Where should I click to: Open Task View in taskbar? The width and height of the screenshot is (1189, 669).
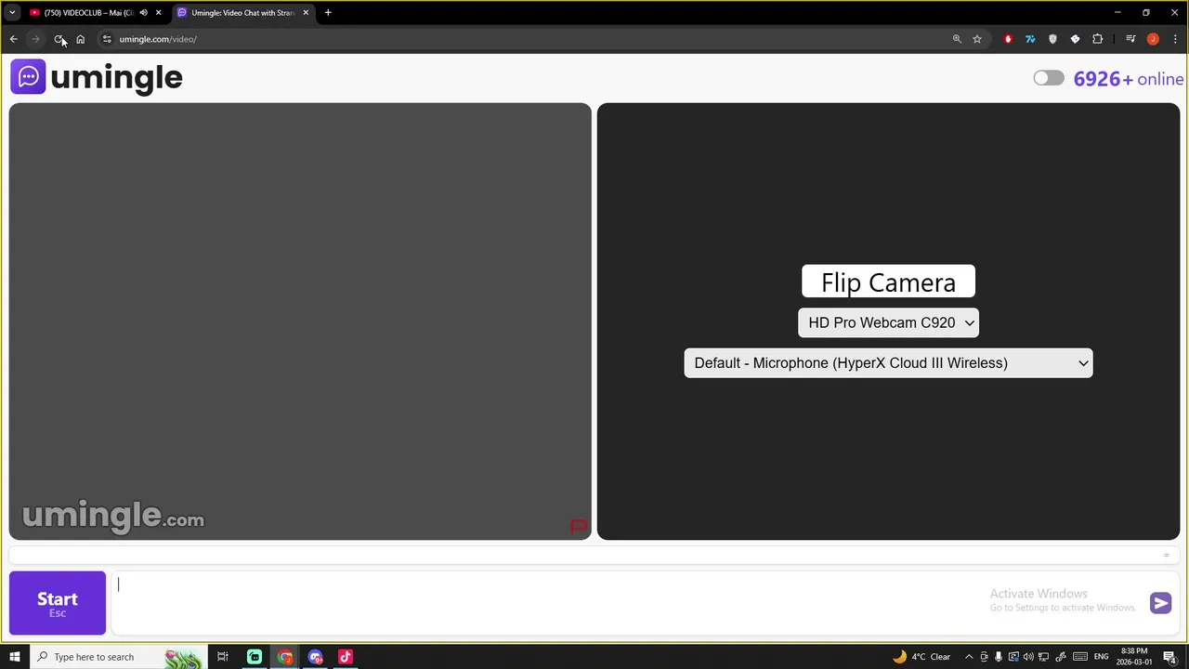click(223, 657)
